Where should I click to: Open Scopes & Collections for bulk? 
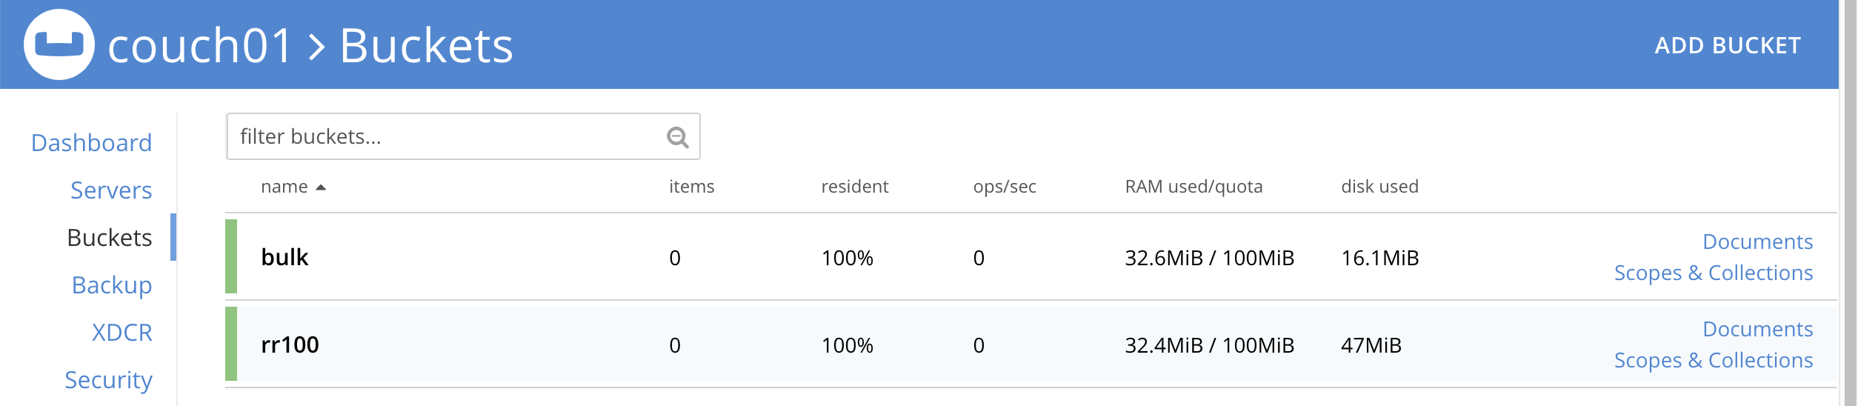(x=1713, y=273)
